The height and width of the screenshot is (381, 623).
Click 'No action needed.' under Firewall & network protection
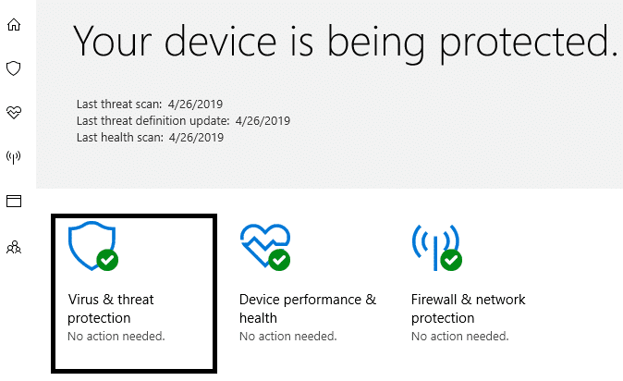pos(458,336)
